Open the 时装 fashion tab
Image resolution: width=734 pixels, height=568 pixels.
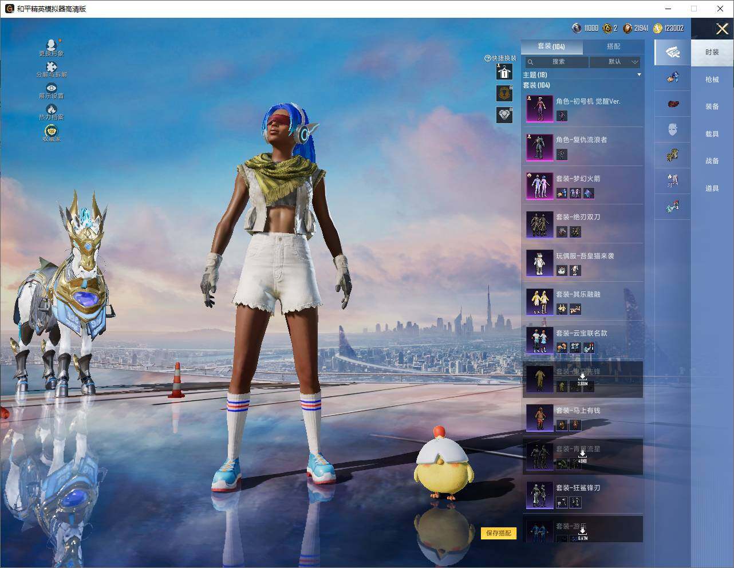712,52
